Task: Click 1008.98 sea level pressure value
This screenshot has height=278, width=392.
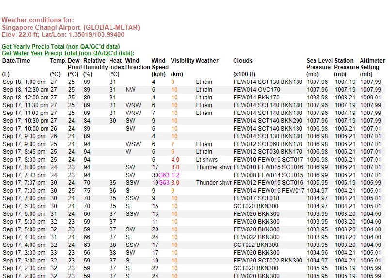Action: pyautogui.click(x=317, y=98)
